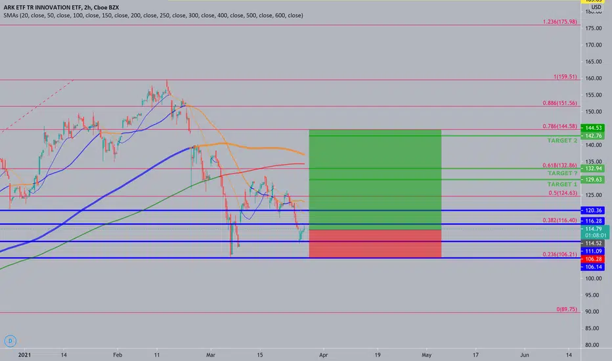The height and width of the screenshot is (361, 612).
Task: Click the current price 114.79 tag
Action: pos(594,229)
